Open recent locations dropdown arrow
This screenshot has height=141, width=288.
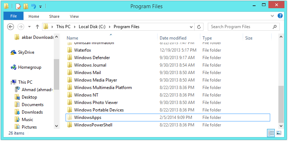click(x=29, y=27)
